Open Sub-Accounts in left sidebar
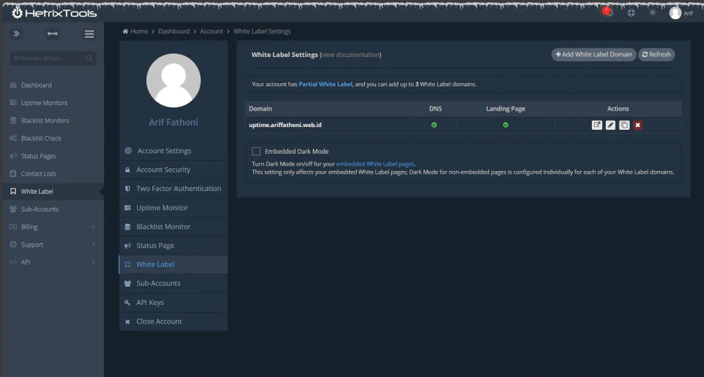This screenshot has height=377, width=704. click(x=39, y=209)
